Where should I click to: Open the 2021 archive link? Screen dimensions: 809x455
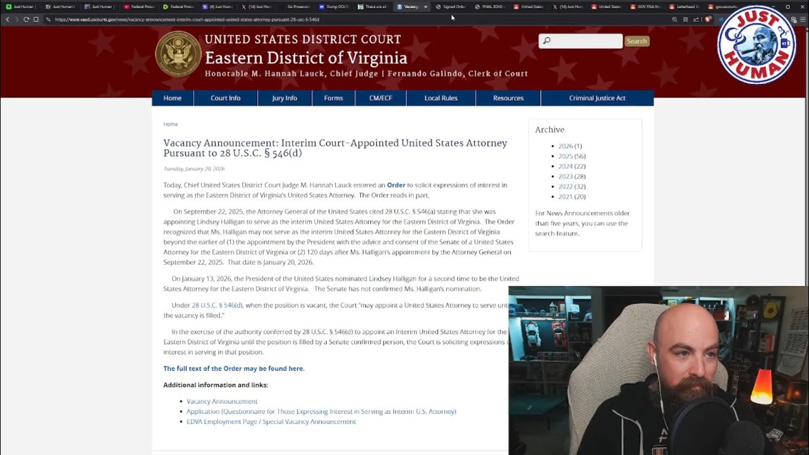tap(565, 197)
